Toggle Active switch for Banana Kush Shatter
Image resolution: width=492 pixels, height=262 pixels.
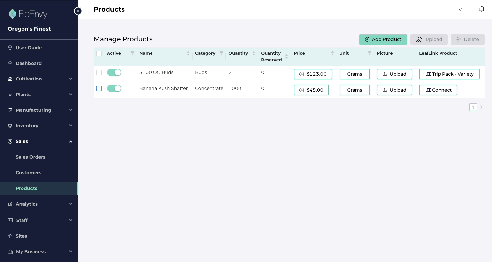click(114, 88)
